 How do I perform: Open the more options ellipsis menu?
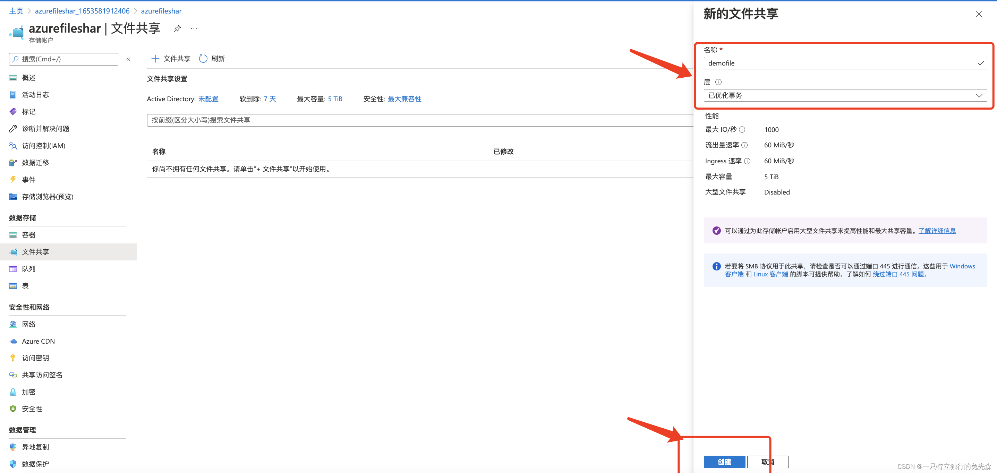pyautogui.click(x=194, y=29)
